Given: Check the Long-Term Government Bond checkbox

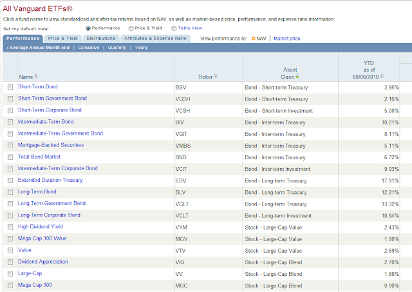Looking at the screenshot, I should click(10, 204).
